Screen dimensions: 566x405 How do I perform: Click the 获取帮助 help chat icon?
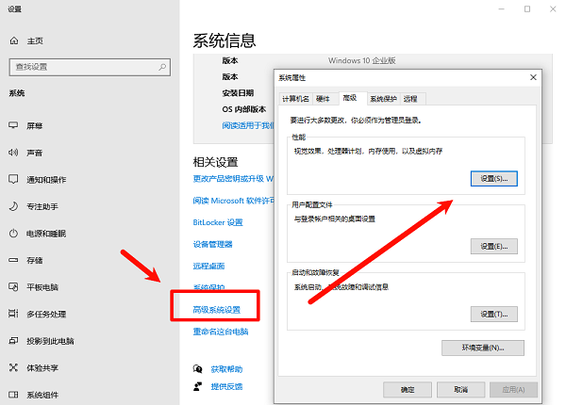click(x=198, y=368)
